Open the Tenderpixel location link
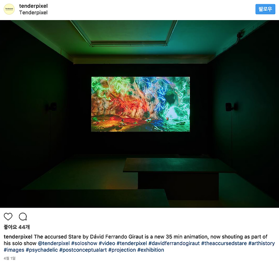Image resolution: width=279 pixels, height=263 pixels. (x=33, y=13)
